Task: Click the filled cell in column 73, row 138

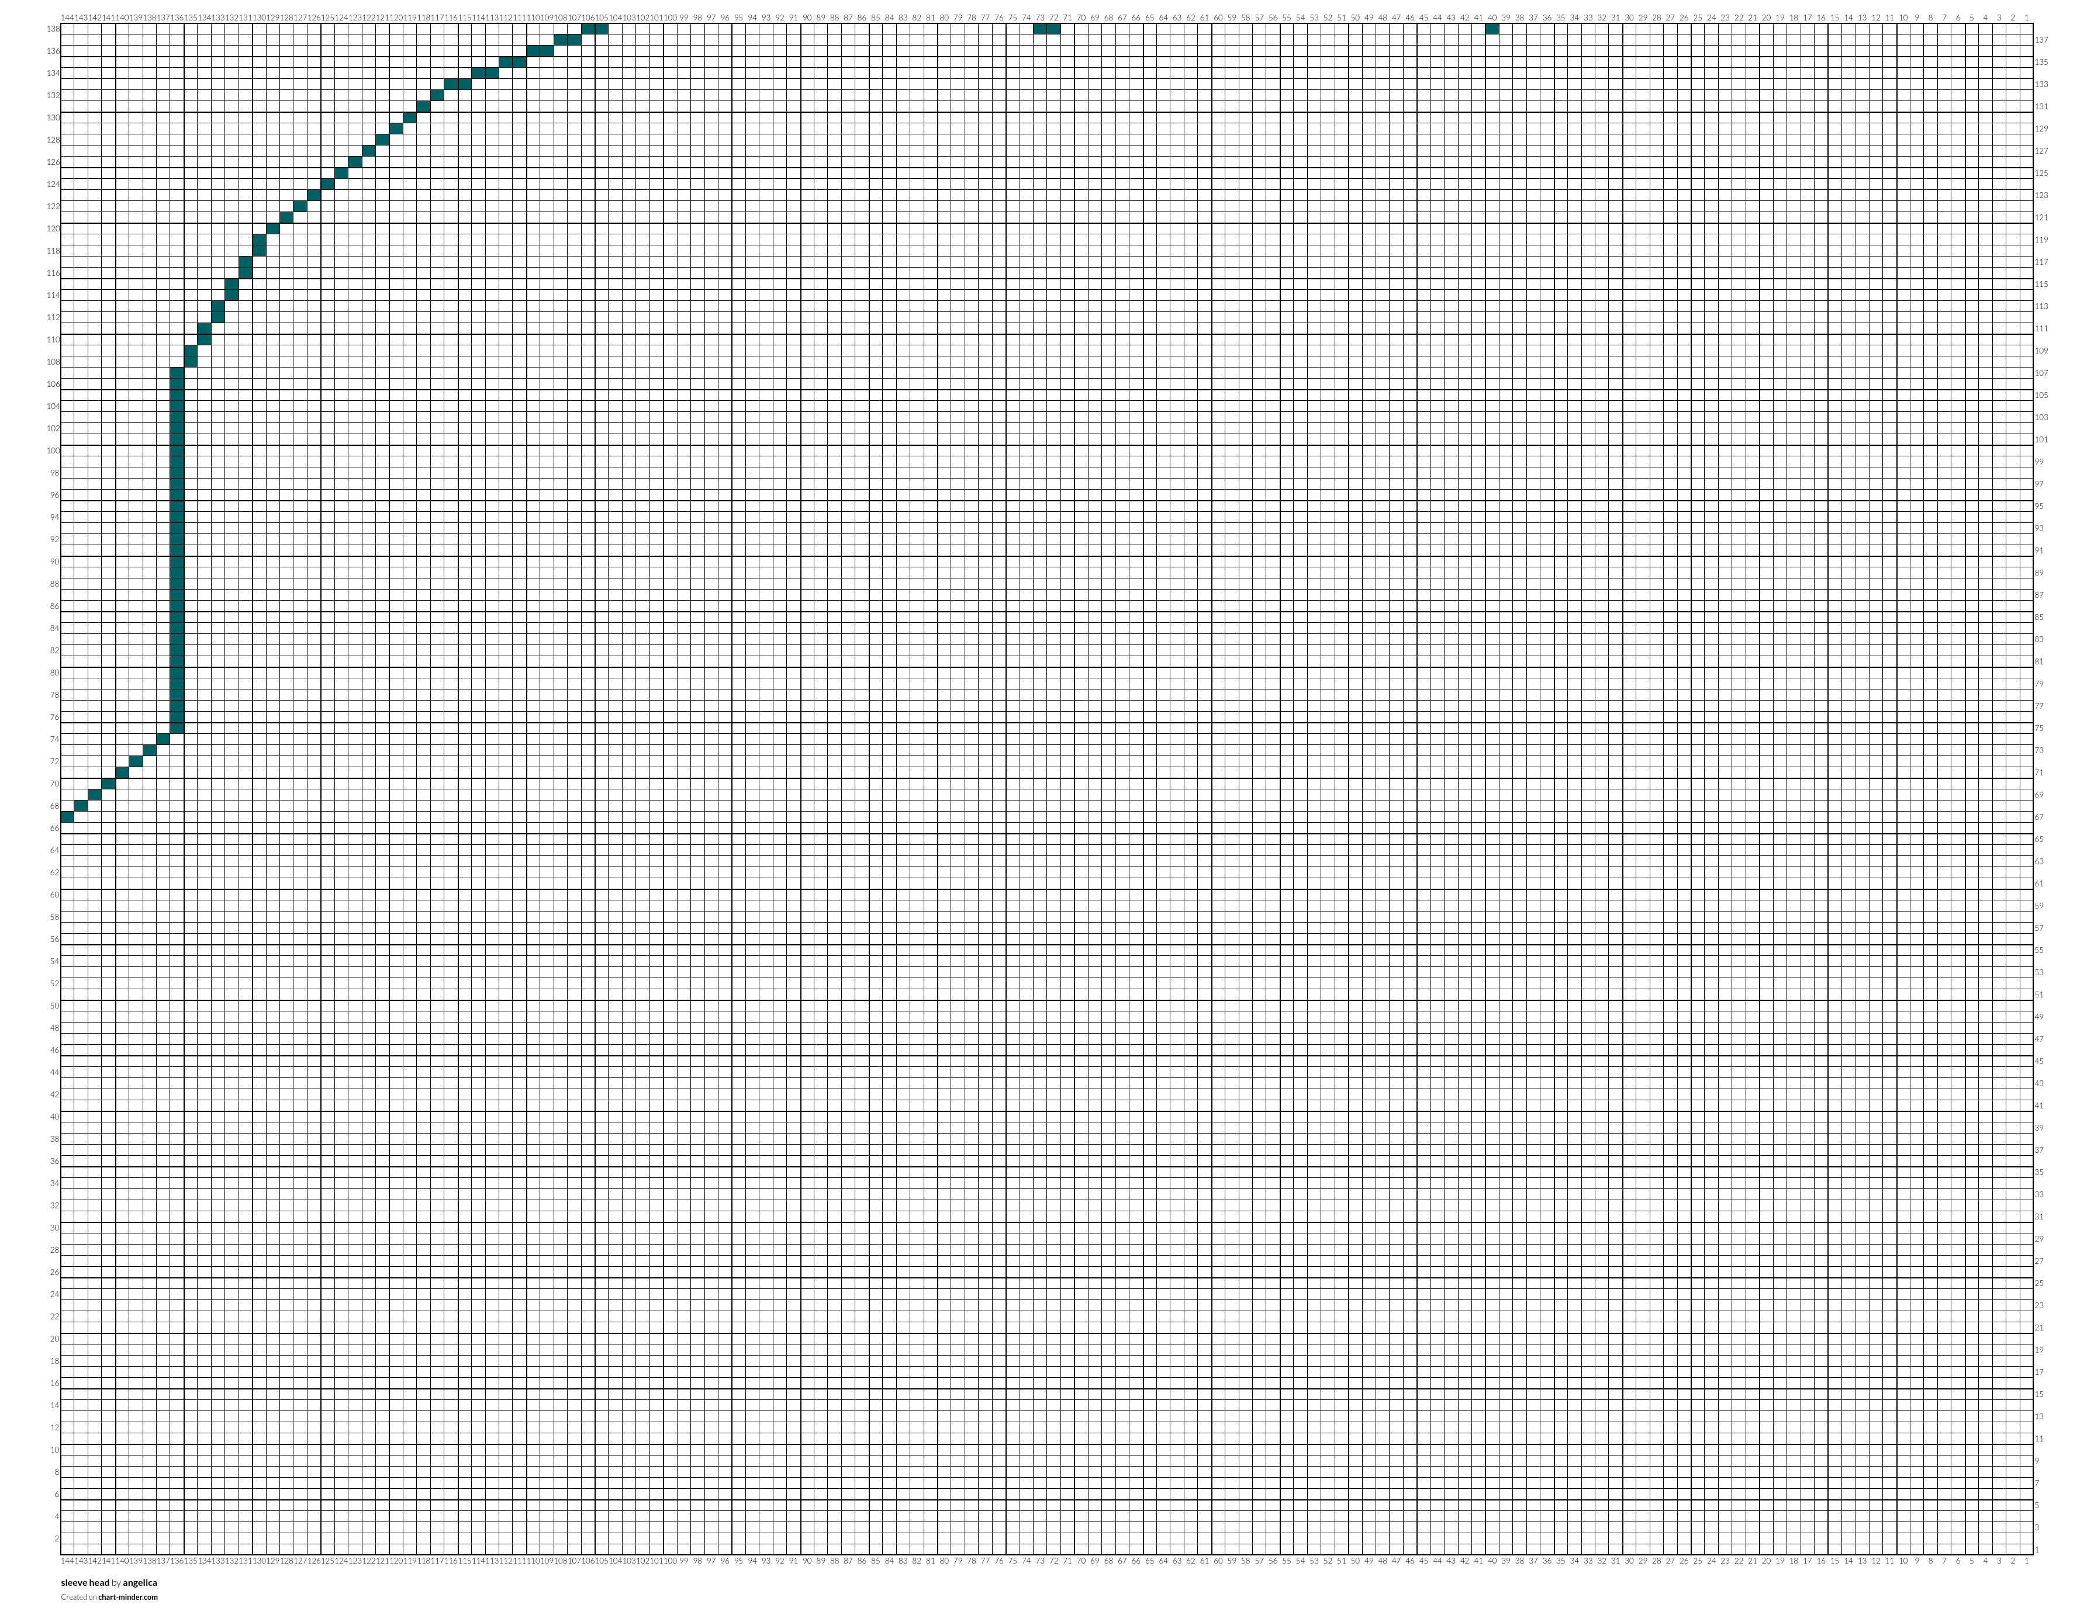Action: [x=1041, y=29]
